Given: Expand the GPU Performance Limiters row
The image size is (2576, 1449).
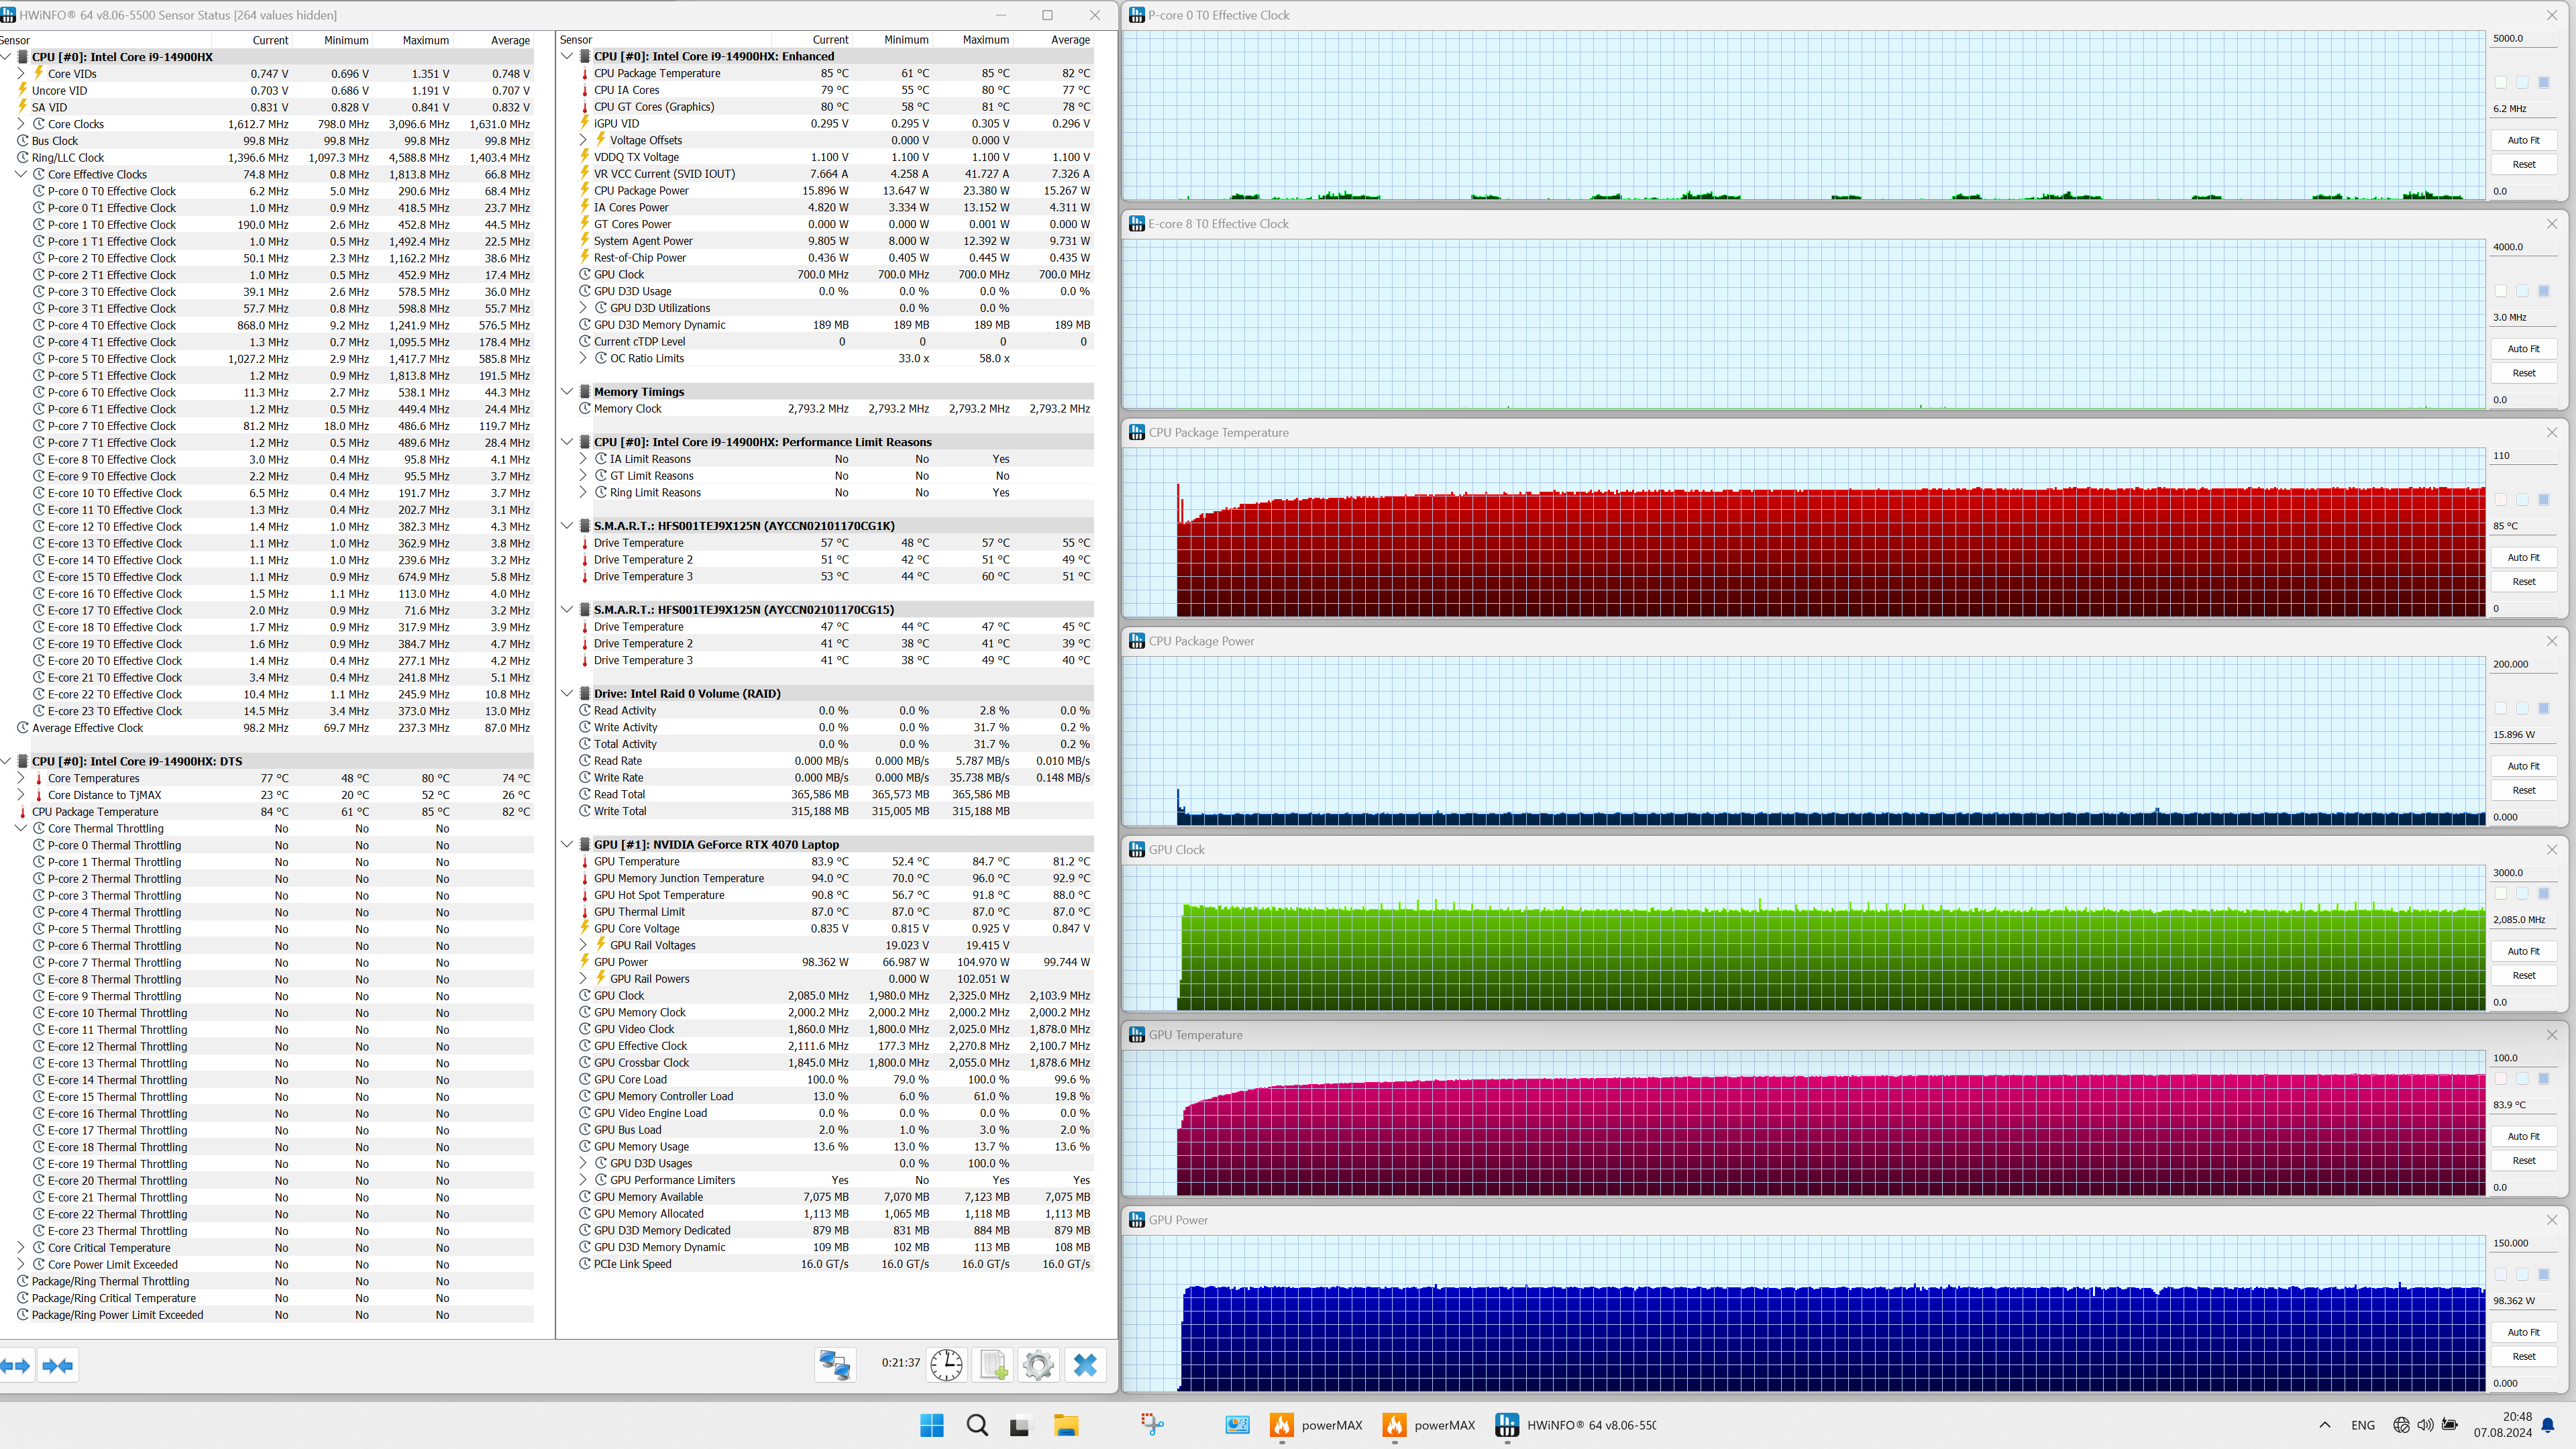Looking at the screenshot, I should click(584, 1180).
